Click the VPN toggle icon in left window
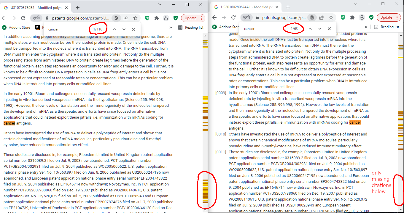404x213 pixels. click(x=36, y=18)
